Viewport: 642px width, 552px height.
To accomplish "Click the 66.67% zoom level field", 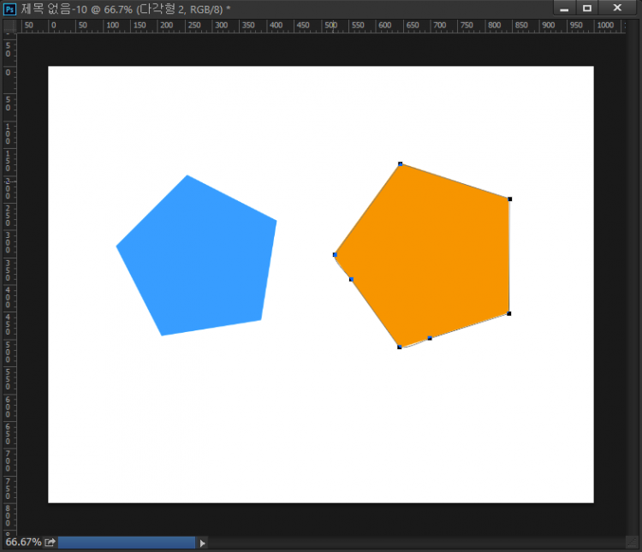I will [x=23, y=542].
